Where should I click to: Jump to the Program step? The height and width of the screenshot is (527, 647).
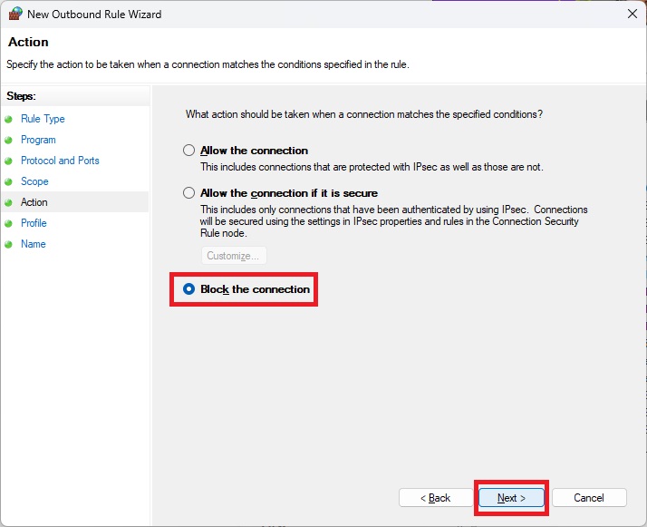click(x=38, y=140)
